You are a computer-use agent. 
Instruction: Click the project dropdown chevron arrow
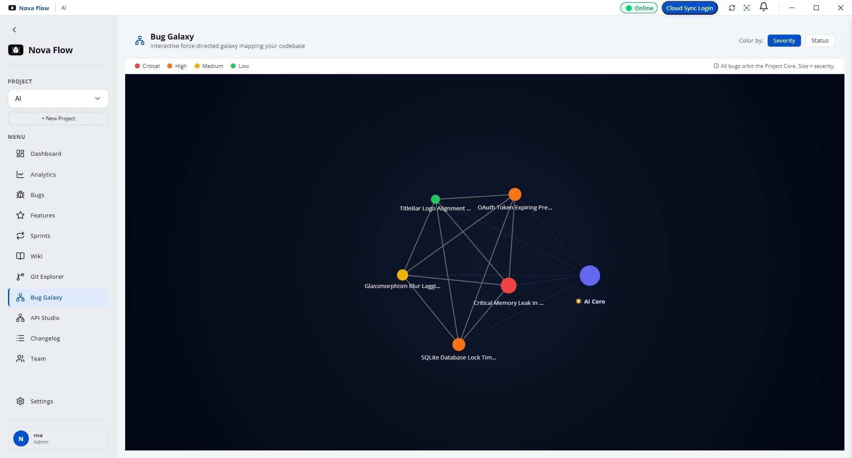click(98, 99)
